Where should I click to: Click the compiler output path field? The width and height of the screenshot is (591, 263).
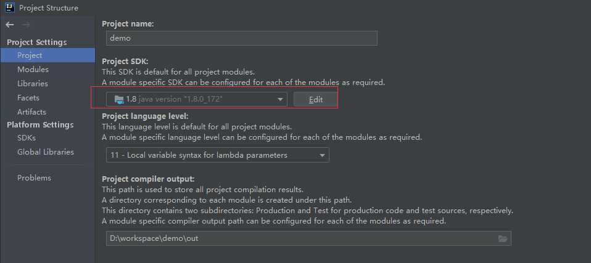[x=308, y=238]
